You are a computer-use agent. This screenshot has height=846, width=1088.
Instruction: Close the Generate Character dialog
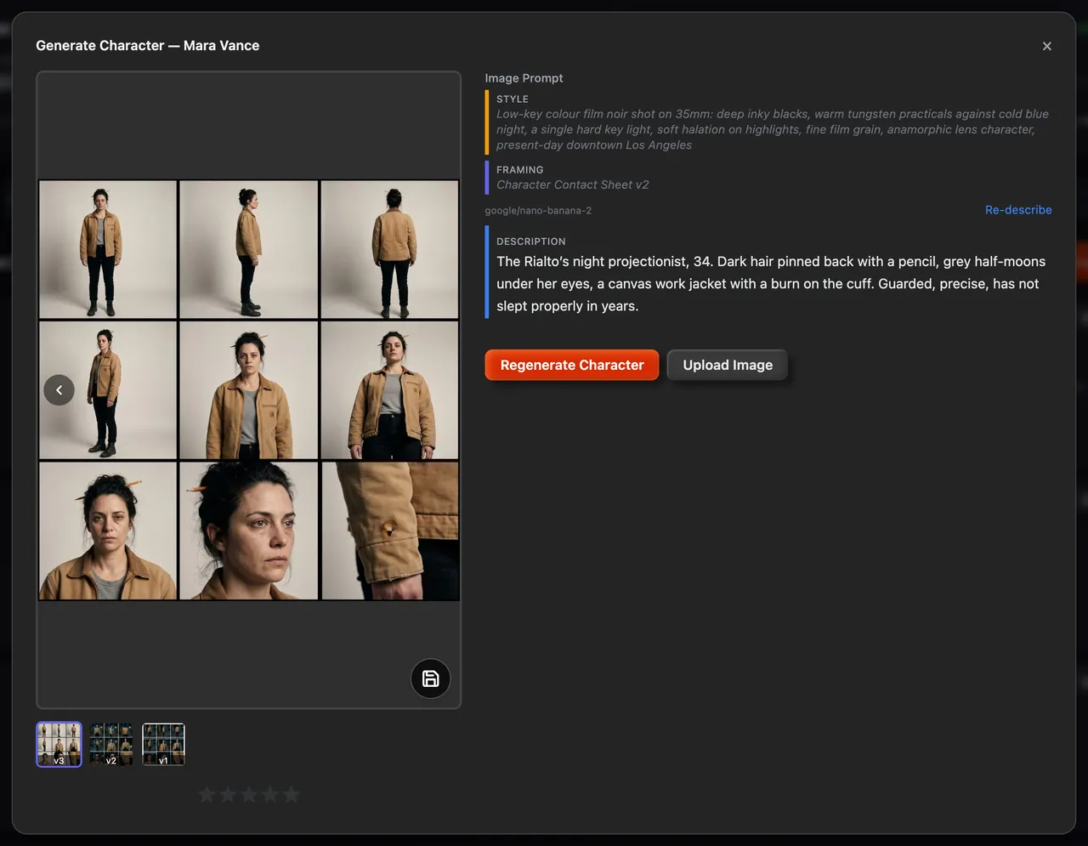[x=1047, y=46]
